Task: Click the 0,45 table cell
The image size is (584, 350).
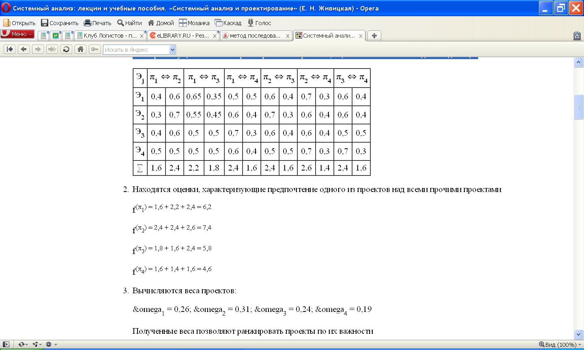Action: tap(214, 115)
